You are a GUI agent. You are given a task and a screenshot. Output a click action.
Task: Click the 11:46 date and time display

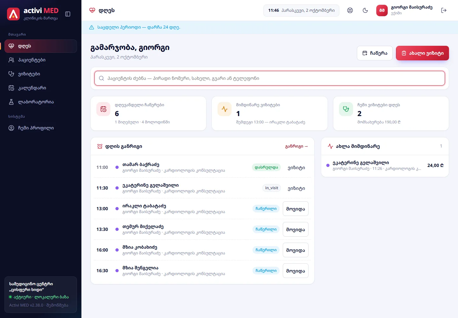(301, 10)
